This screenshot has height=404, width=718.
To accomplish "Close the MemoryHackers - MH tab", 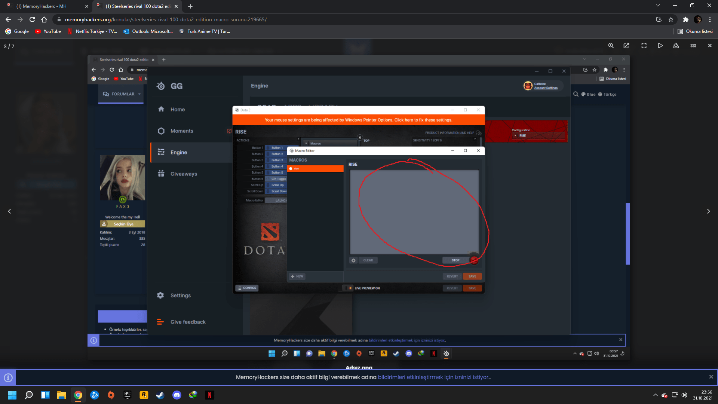I will pyautogui.click(x=87, y=6).
